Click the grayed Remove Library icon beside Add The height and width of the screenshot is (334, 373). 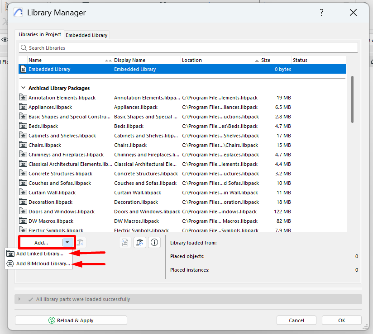pyautogui.click(x=79, y=242)
